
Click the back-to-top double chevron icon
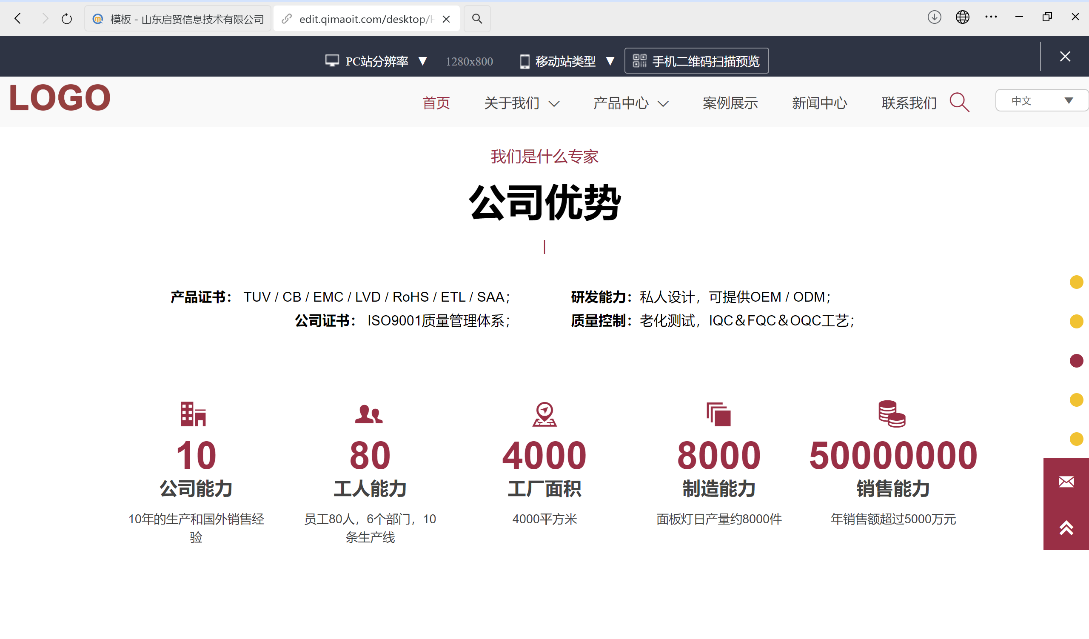(1066, 528)
